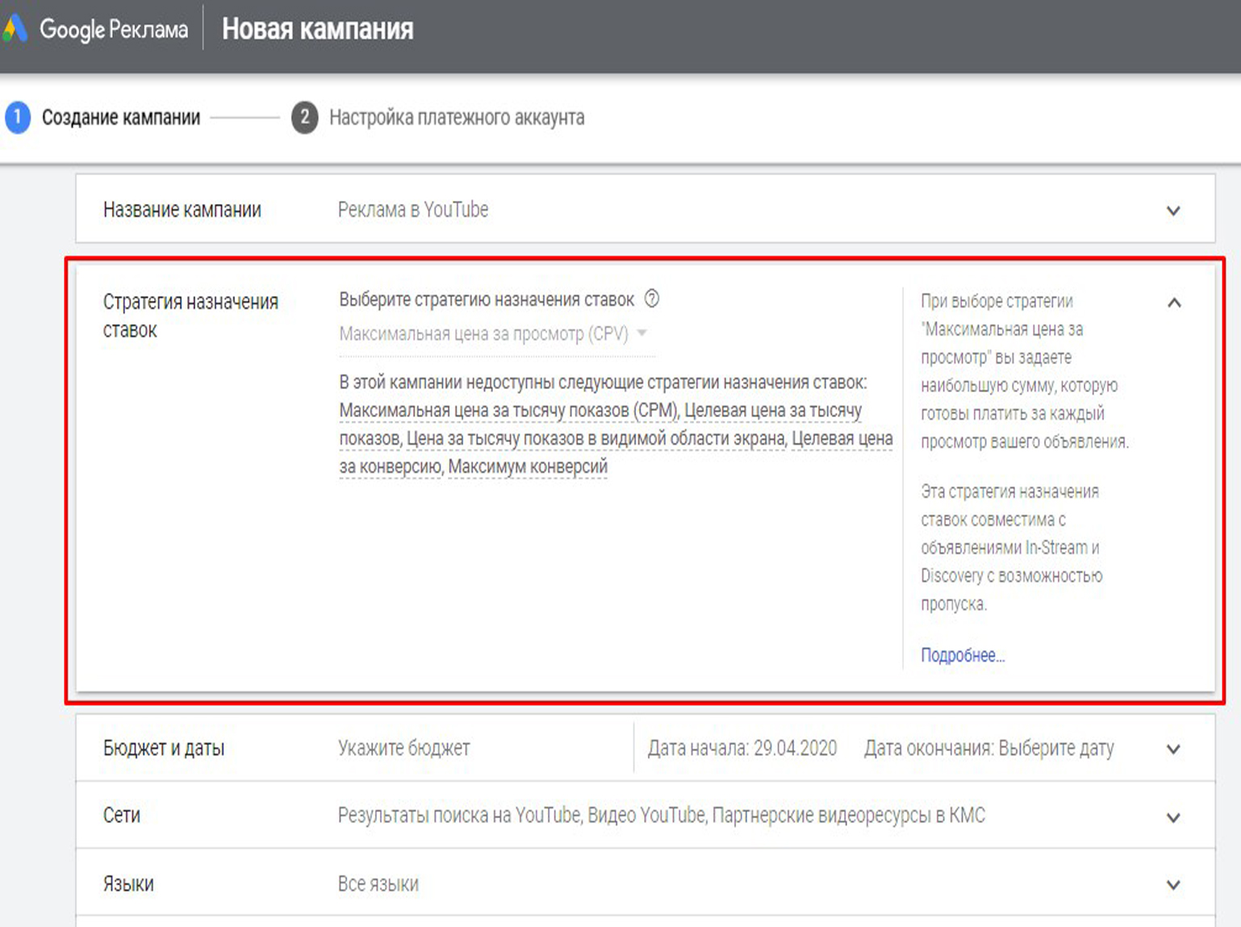Screen dimensions: 1241x927
Task: Click the Максимальная цена за тысячу показов (CPM) term
Action: 508,411
